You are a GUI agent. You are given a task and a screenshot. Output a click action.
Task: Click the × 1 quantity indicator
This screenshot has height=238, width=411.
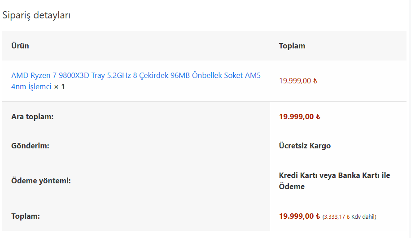pyautogui.click(x=60, y=87)
